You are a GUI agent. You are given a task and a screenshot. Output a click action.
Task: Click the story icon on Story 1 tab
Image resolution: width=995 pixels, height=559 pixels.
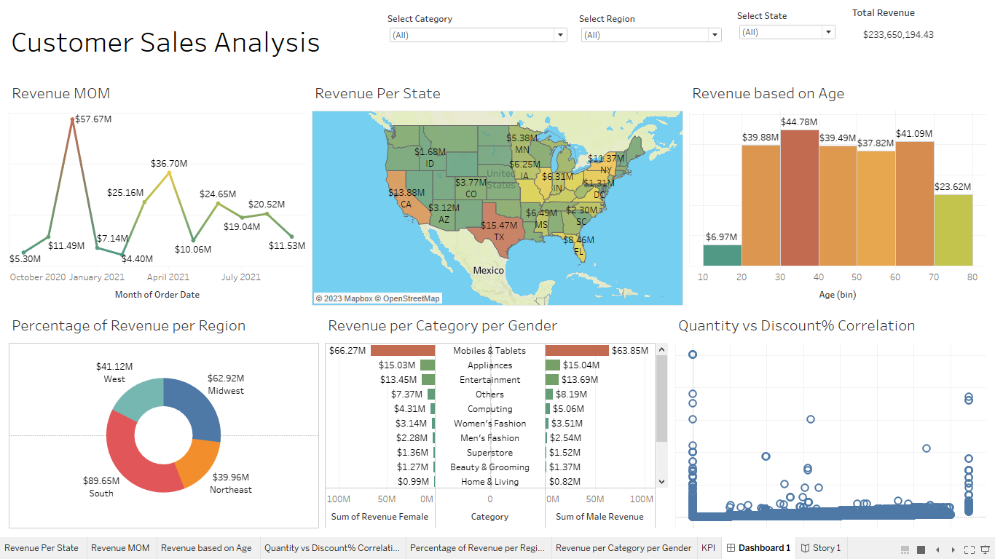point(805,548)
